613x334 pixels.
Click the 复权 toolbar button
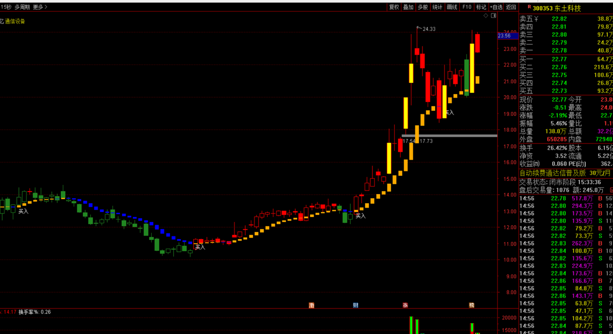pos(394,7)
